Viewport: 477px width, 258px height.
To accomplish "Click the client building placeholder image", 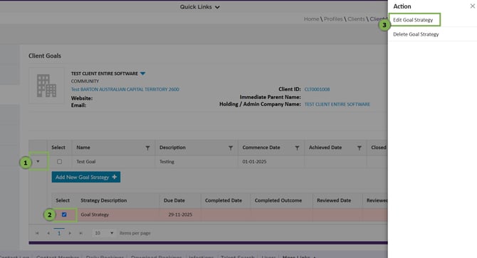I will [46, 86].
